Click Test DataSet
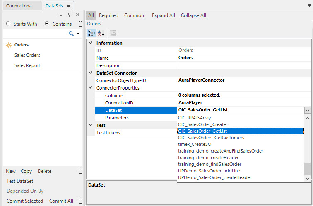Viewport: 313px width, 206px height. click(x=20, y=181)
